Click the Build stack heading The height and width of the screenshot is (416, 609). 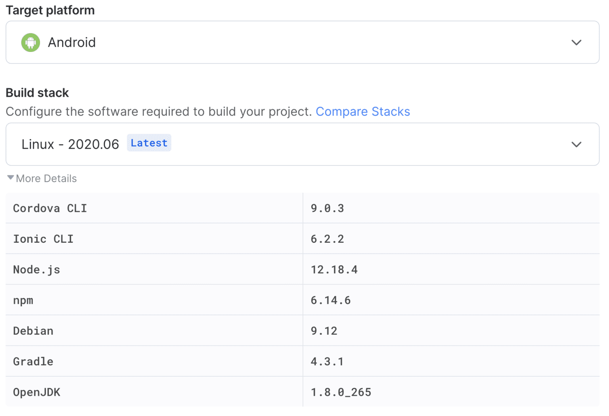coord(37,93)
